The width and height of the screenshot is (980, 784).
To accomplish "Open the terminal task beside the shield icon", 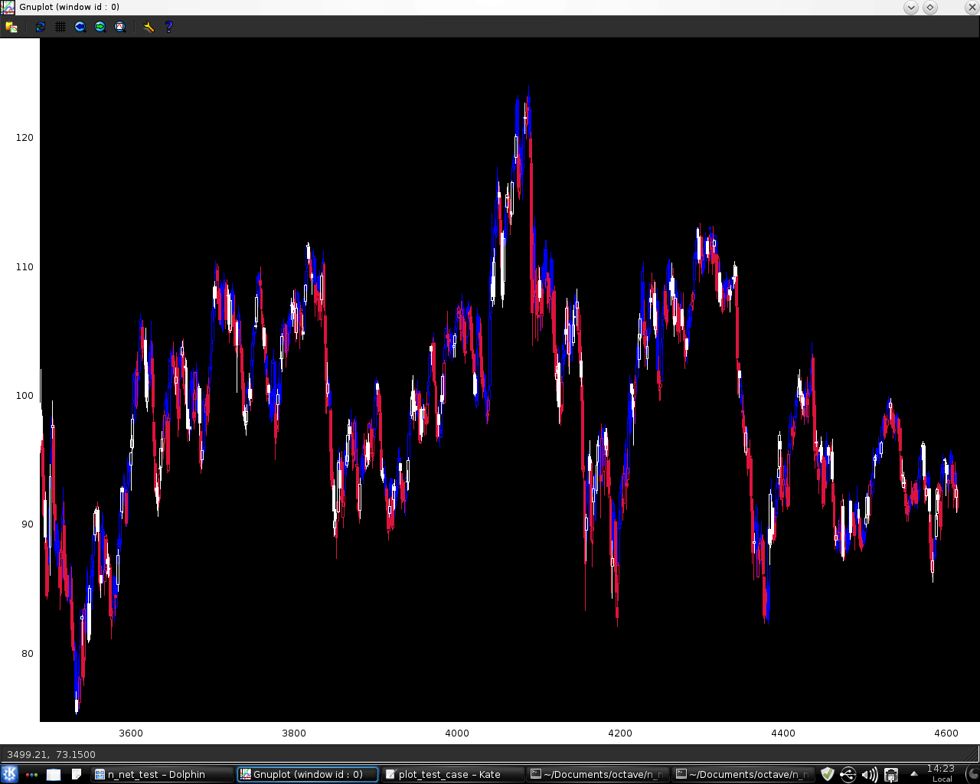I will [x=743, y=775].
